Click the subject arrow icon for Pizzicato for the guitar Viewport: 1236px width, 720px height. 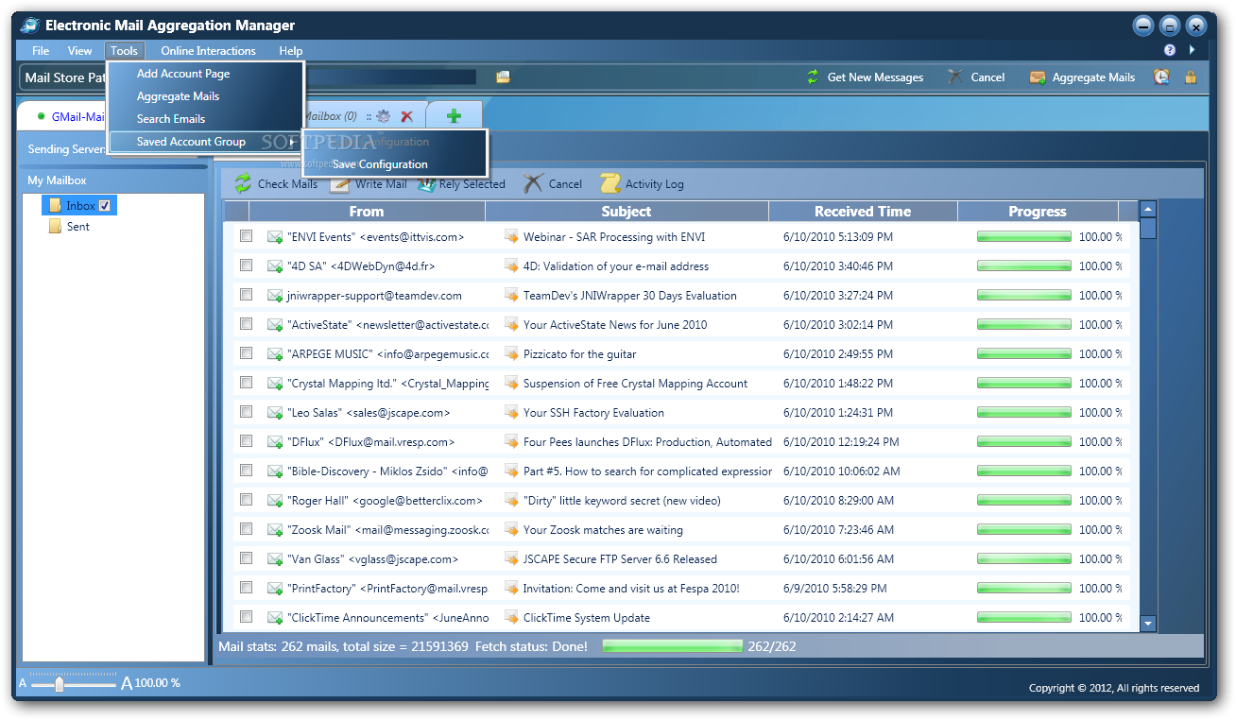511,354
